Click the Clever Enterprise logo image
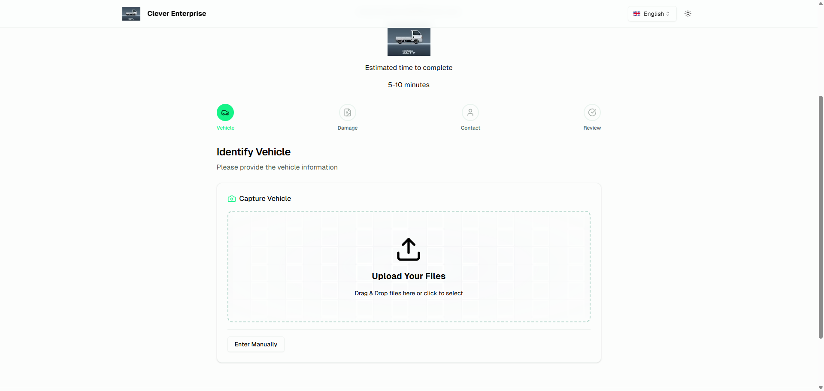This screenshot has height=391, width=824. click(x=131, y=13)
